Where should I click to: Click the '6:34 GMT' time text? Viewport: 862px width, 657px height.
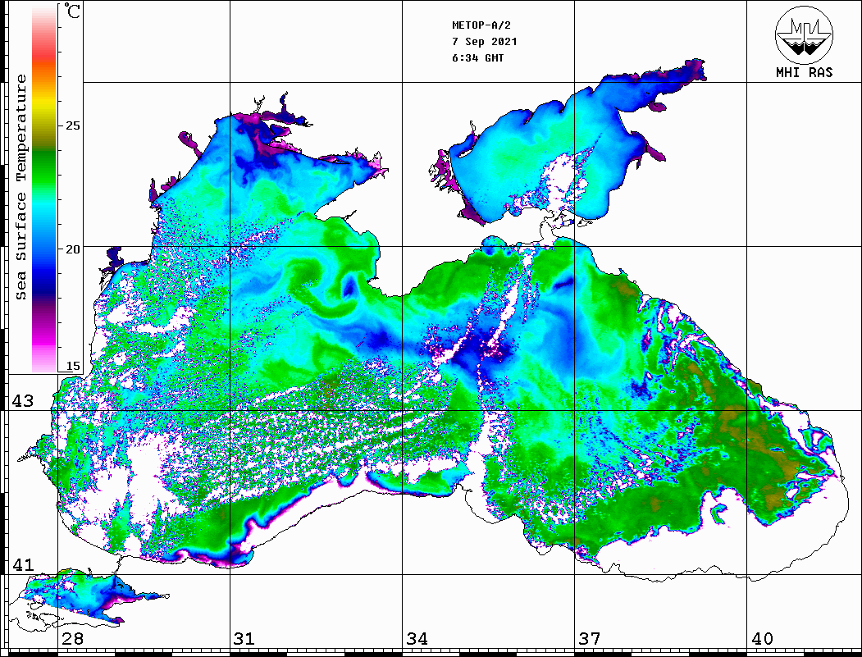477,57
